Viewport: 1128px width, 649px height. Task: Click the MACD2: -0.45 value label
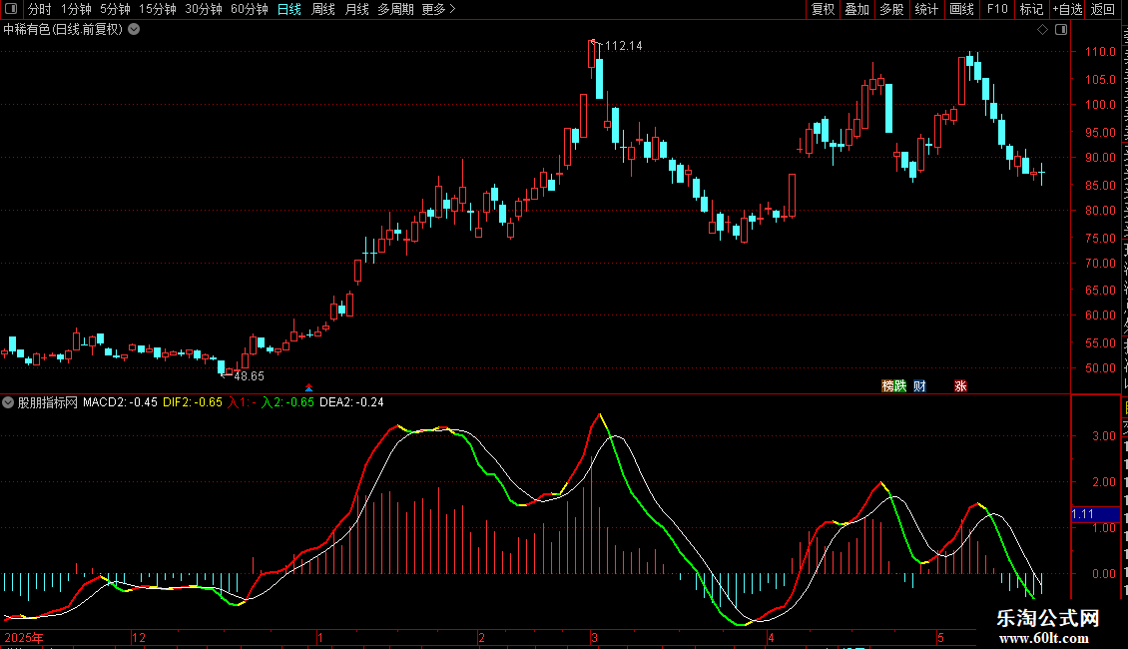click(x=120, y=402)
